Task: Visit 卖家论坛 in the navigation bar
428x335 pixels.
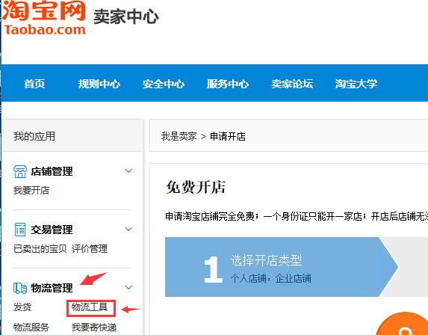Action: tap(292, 84)
